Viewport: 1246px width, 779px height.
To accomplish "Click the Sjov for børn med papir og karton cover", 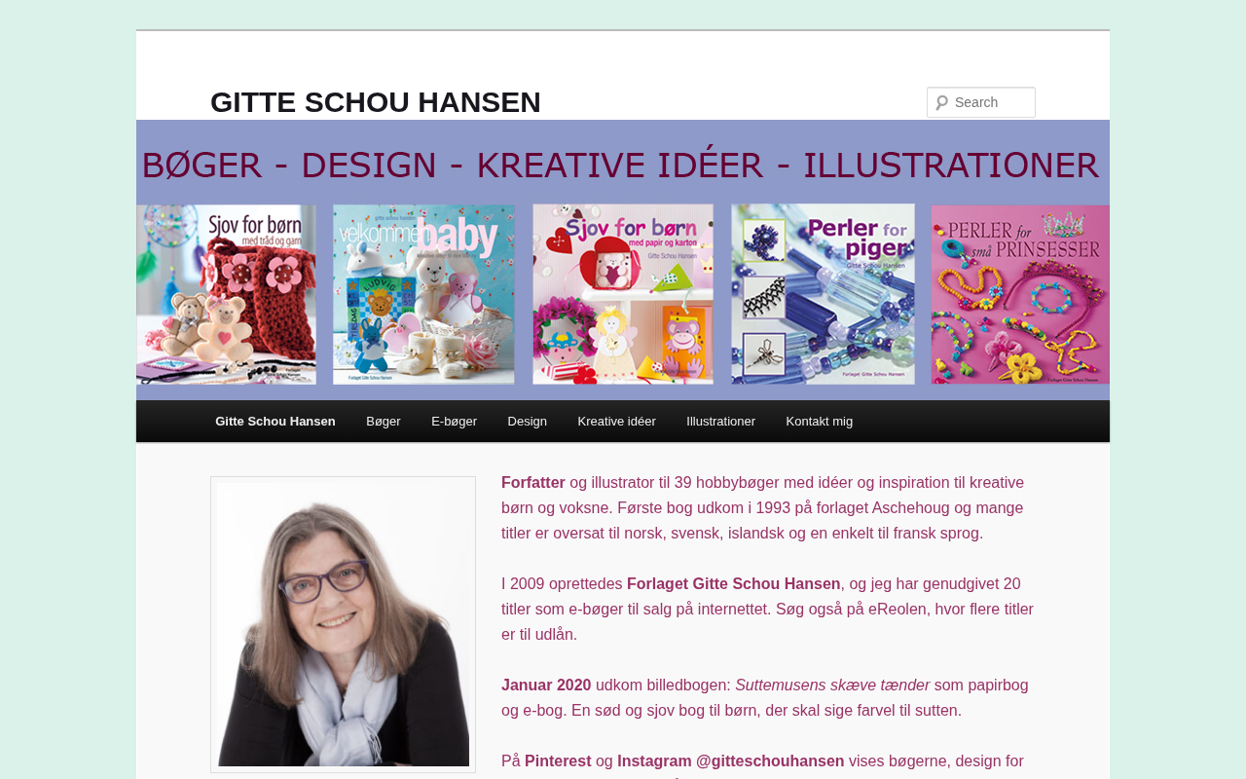I will (623, 294).
